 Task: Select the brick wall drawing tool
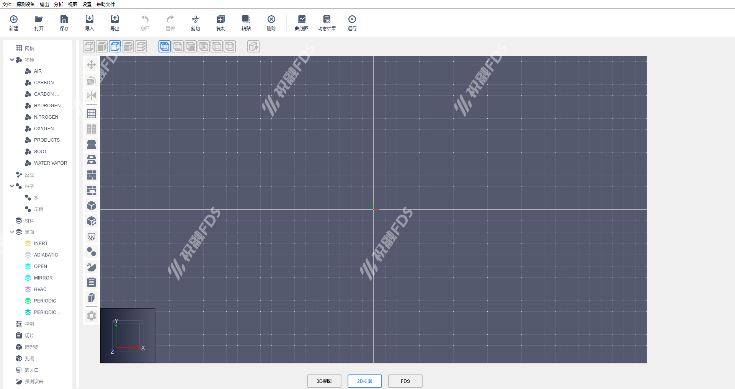tap(91, 175)
